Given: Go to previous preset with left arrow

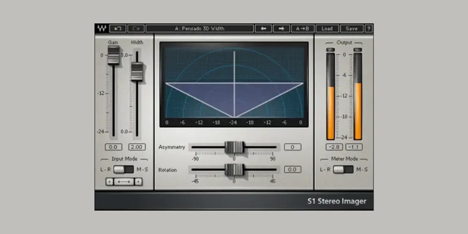Looking at the screenshot, I should [x=263, y=29].
